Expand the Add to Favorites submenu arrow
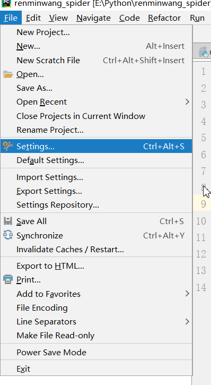Screen dimensions: 211x385 tap(187, 294)
